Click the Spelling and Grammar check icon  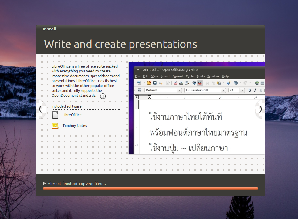[194, 83]
